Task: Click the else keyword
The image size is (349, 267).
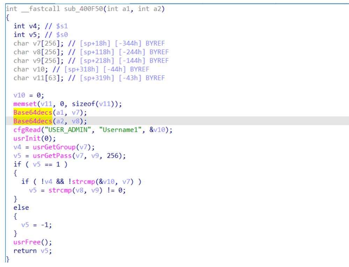Action: (x=21, y=208)
